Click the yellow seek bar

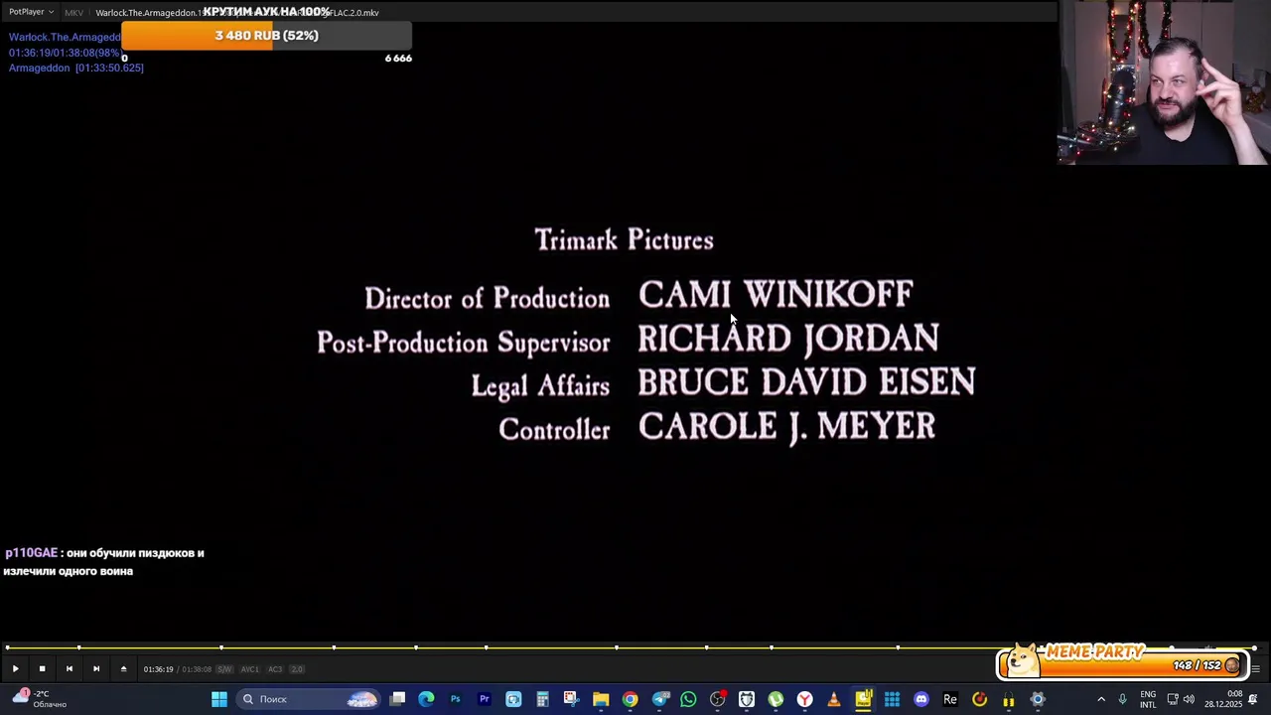[x=632, y=647]
